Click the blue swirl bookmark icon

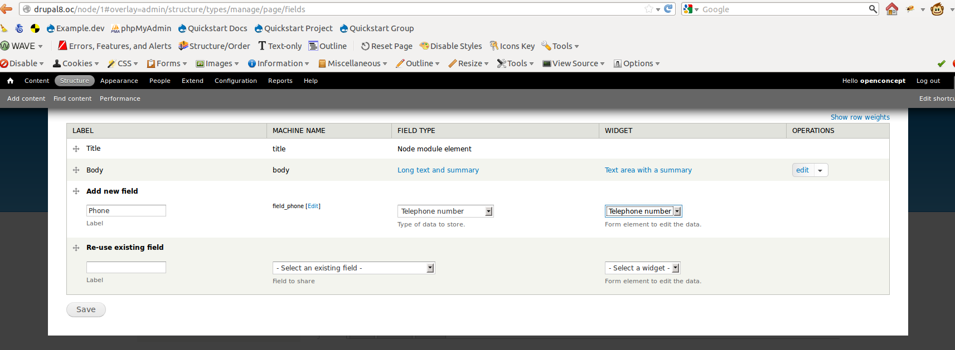point(20,28)
